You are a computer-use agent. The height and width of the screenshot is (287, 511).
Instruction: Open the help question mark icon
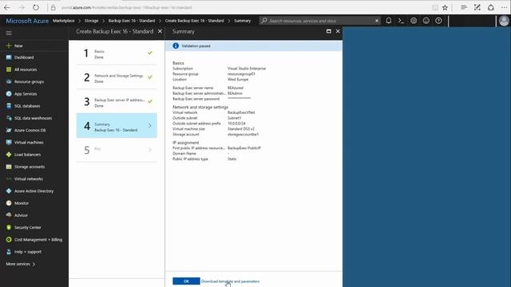(x=438, y=21)
